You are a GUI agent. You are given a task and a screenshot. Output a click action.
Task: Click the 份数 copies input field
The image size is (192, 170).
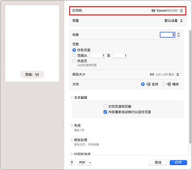pos(167,35)
